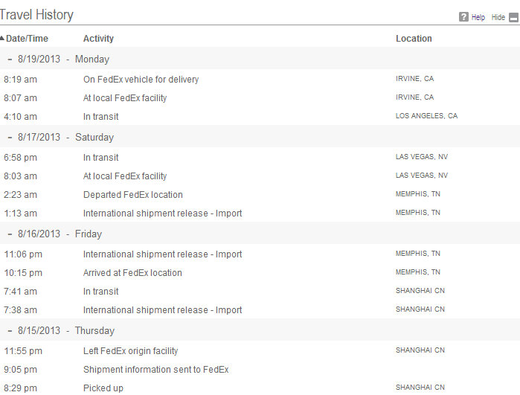
Task: Collapse the 8/19/2013 Monday group
Action: 10,60
